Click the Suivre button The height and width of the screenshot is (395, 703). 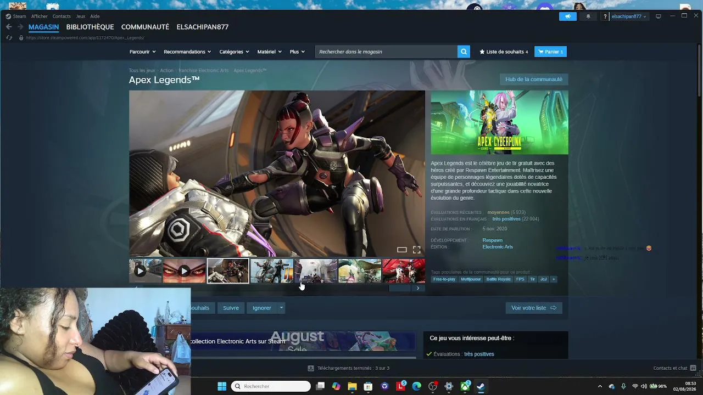(231, 308)
